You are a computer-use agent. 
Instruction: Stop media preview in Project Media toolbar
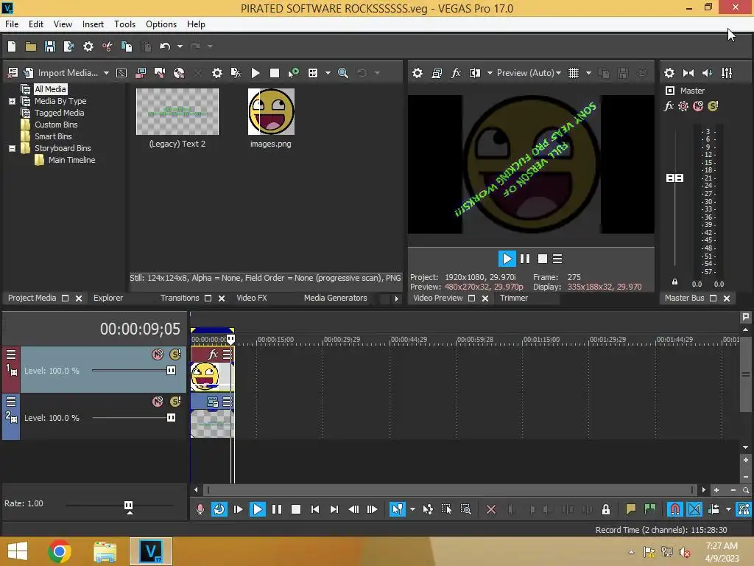275,73
